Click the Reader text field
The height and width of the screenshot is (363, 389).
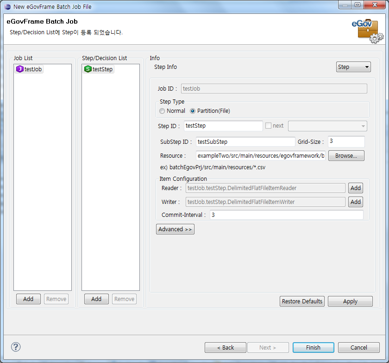(x=265, y=188)
